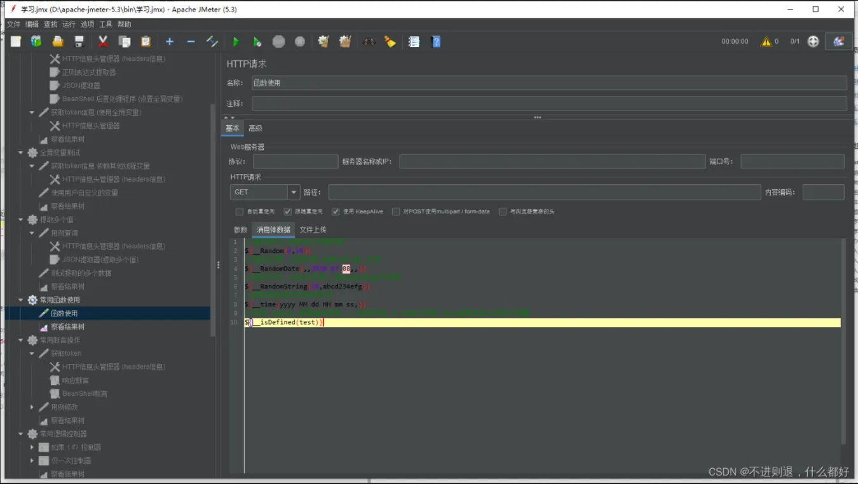Viewport: 858px width, 484px height.
Task: Click the top-right log viewer icon
Action: 838,41
